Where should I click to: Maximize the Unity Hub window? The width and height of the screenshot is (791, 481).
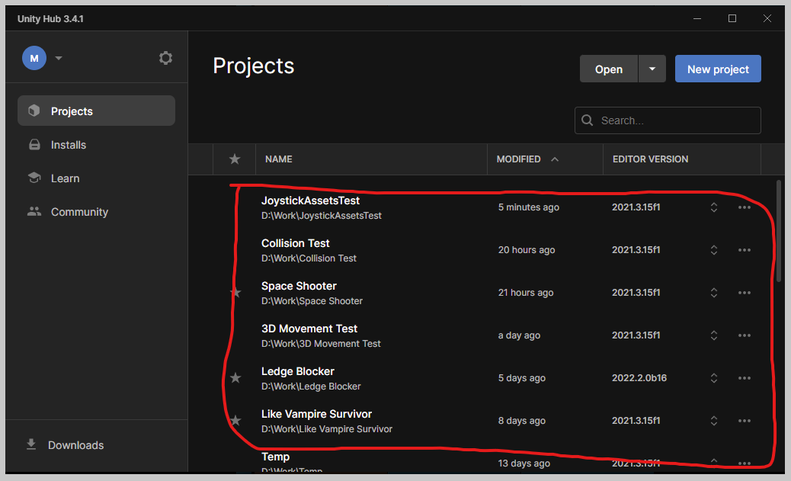point(732,18)
